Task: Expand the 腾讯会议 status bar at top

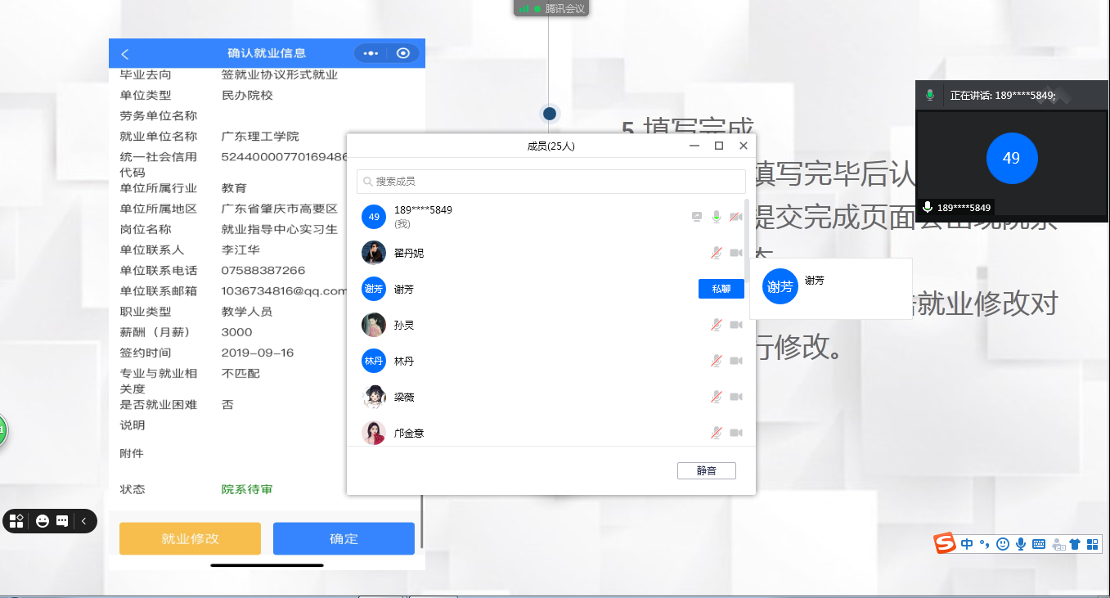Action: pos(551,8)
